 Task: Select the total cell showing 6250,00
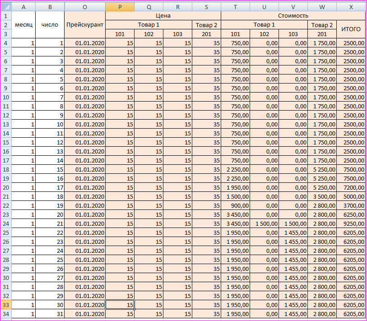[x=351, y=214]
